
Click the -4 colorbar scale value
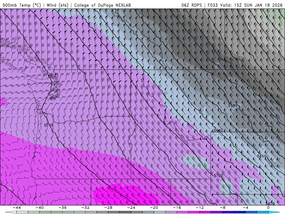(x=245, y=208)
